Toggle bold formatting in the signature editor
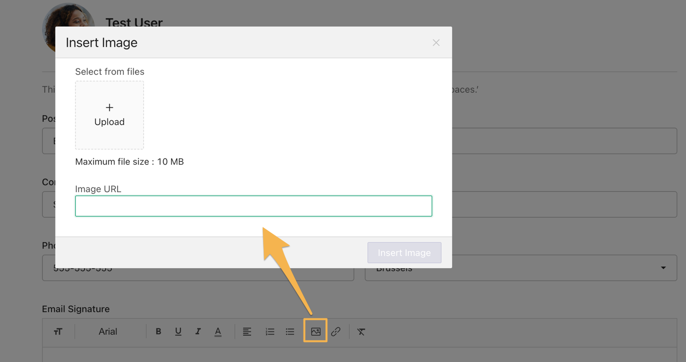 pyautogui.click(x=158, y=331)
